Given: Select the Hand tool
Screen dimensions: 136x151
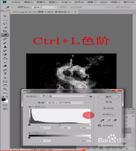Looking at the screenshot, I should tap(5, 85).
